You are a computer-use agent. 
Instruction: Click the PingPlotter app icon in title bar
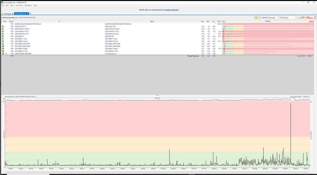pyautogui.click(x=2, y=2)
